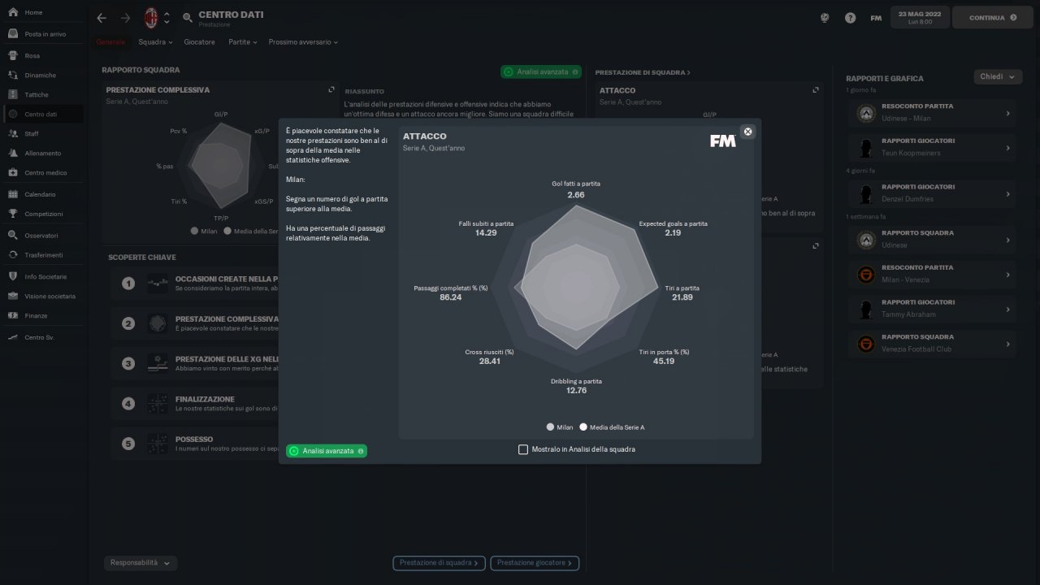The image size is (1040, 585).
Task: Click the 'Gol fatti a partita' value 2.66
Action: click(576, 195)
